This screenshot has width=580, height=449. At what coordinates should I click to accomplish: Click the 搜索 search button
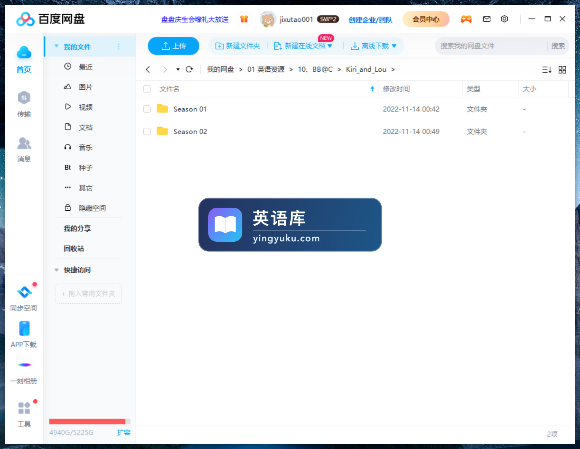pos(558,46)
